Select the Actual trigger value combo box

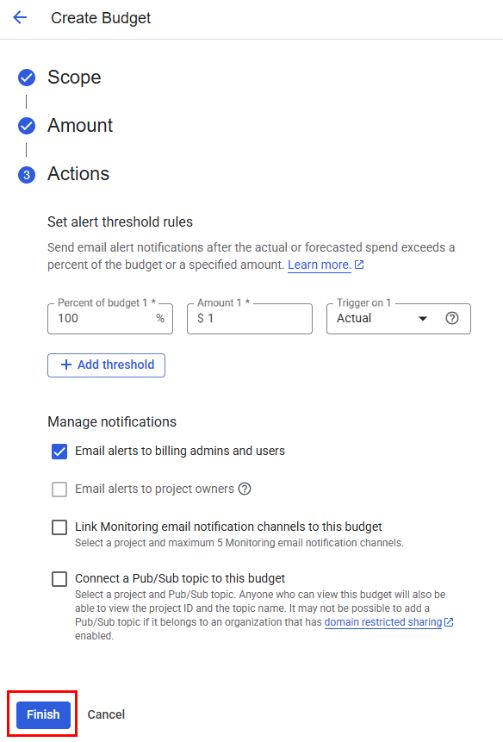click(398, 319)
